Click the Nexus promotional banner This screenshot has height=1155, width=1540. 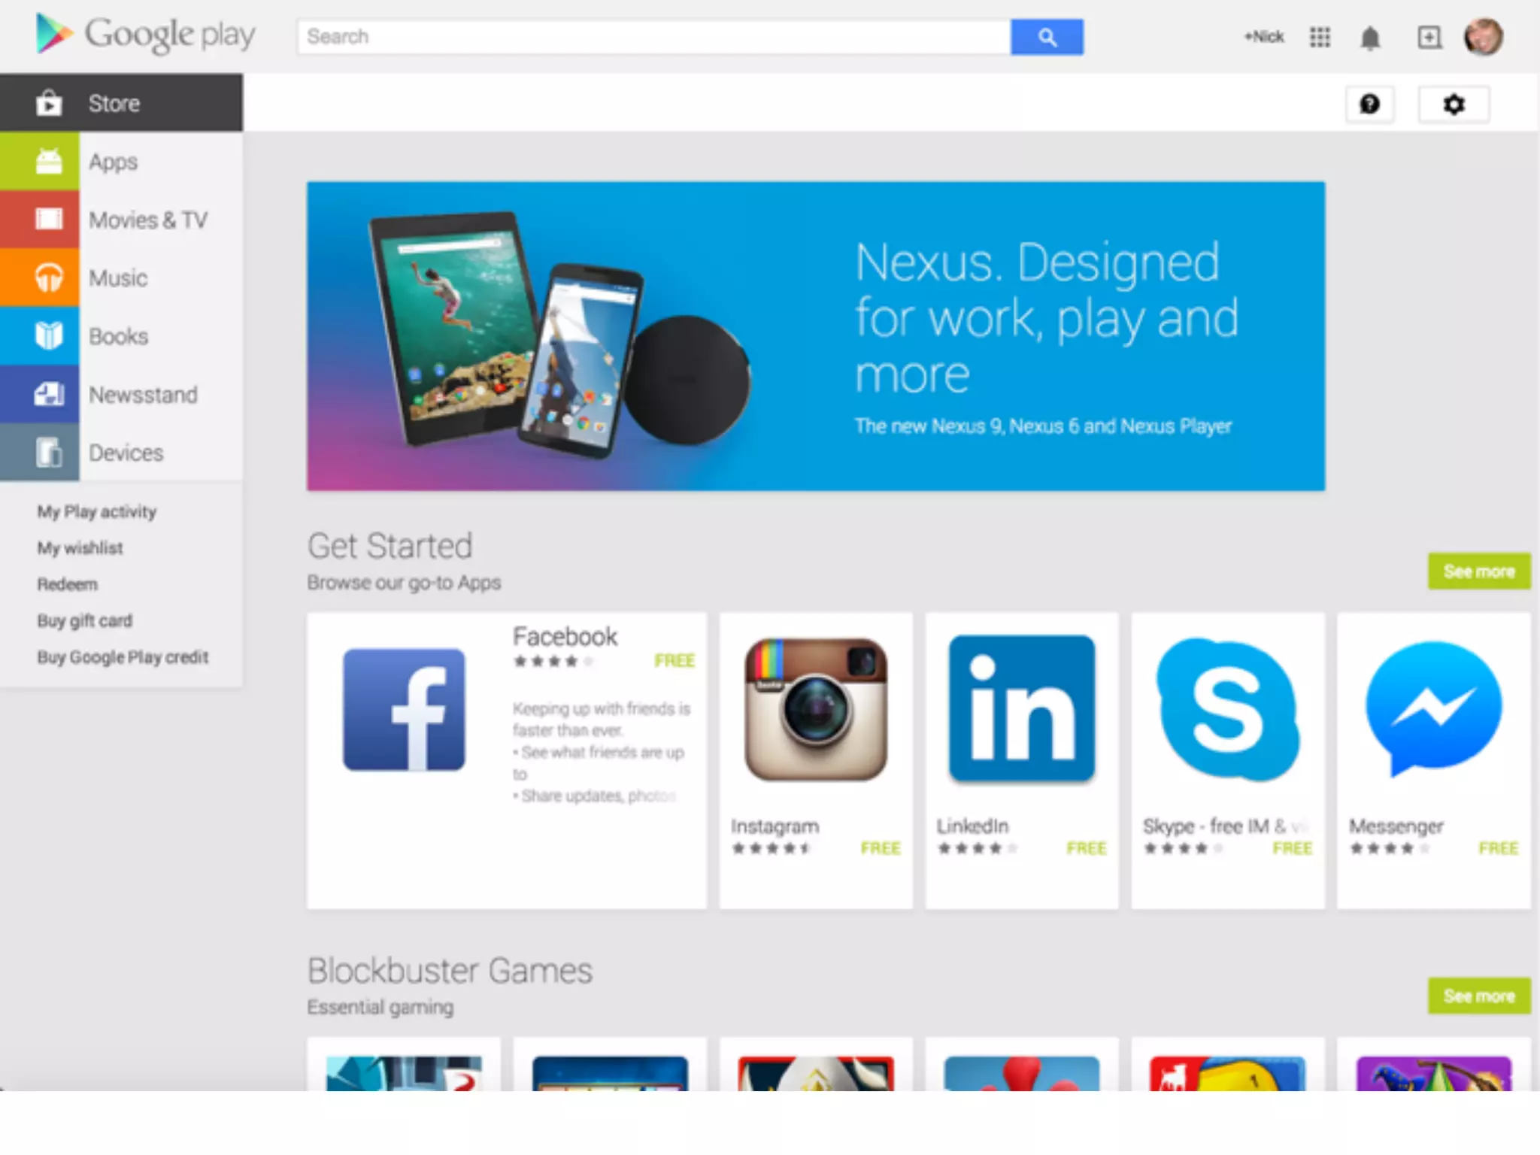816,336
